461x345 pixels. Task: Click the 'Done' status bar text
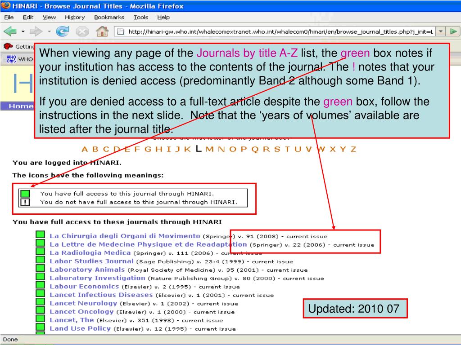(x=10, y=340)
